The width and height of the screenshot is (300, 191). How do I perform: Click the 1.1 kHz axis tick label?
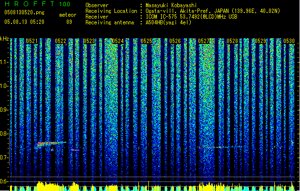coord(4,62)
